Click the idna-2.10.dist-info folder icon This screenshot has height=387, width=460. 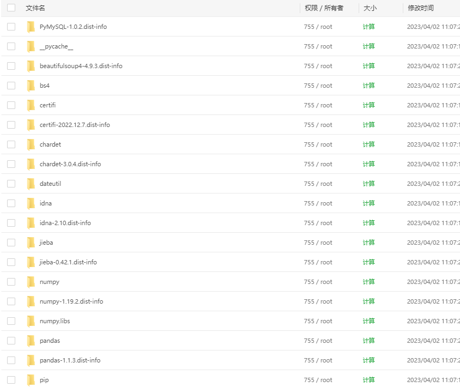31,223
